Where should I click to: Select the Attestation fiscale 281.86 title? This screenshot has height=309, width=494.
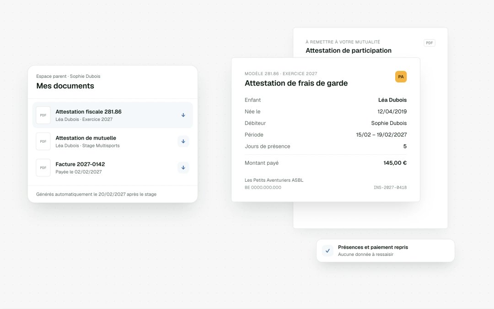point(89,112)
